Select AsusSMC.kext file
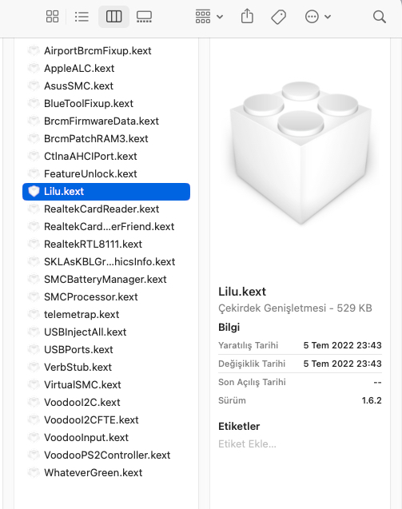 pyautogui.click(x=106, y=86)
